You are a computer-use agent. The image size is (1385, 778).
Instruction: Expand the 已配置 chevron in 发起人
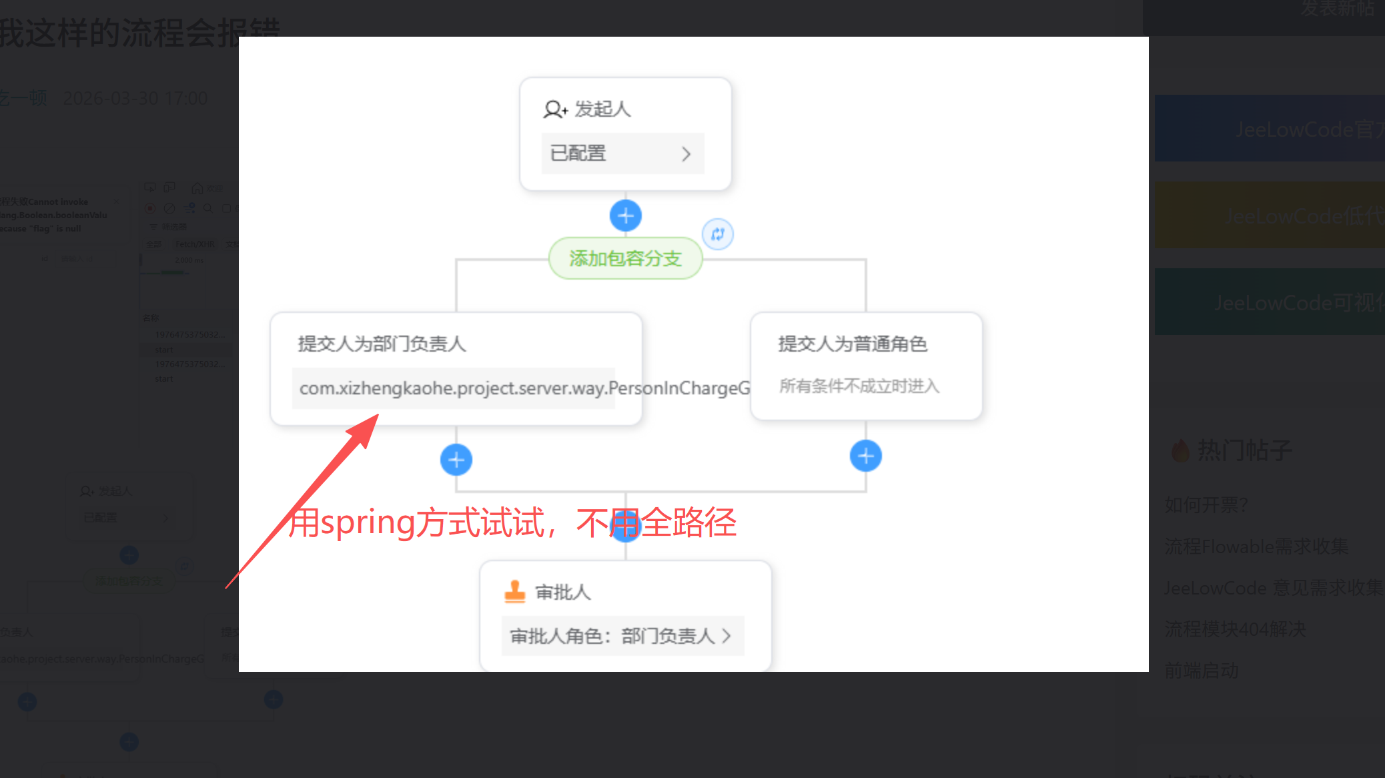click(x=686, y=154)
